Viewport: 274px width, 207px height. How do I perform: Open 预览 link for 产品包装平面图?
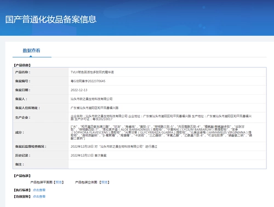59,182
